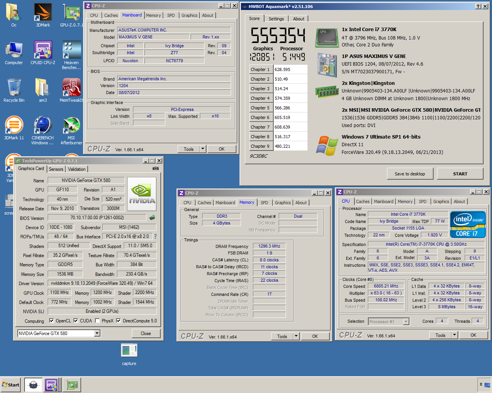Click the DRAM Frequency value field
Image resolution: width=492 pixels, height=393 pixels.
point(269,246)
